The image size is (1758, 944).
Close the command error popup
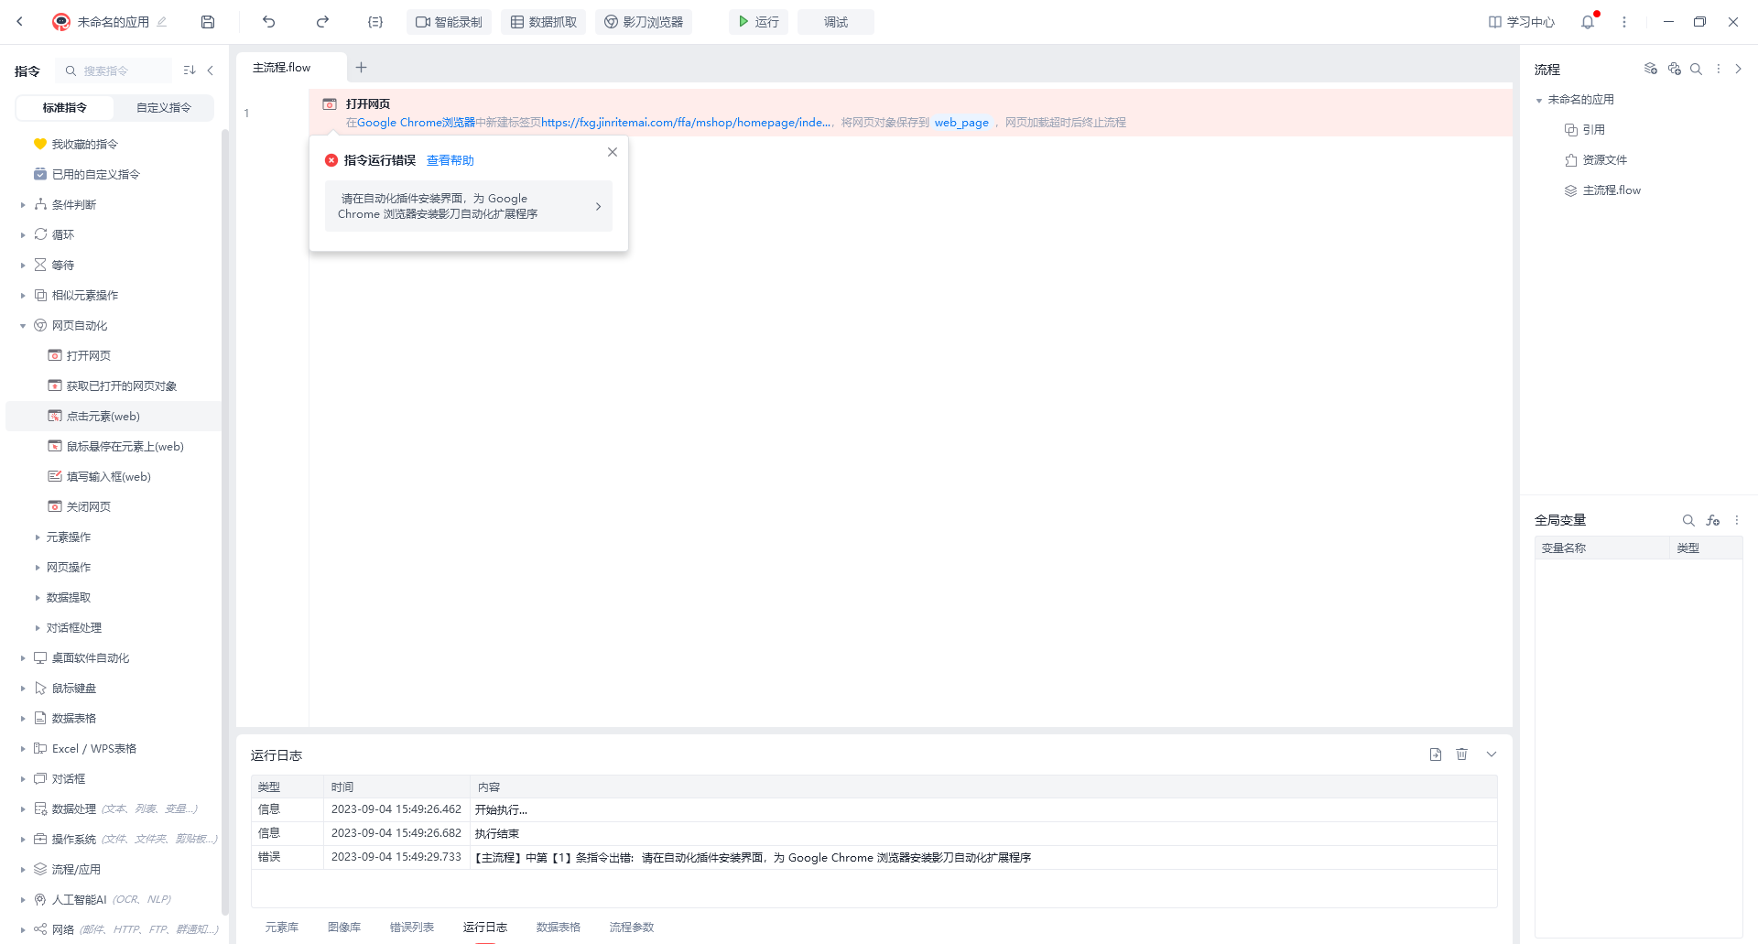(613, 152)
